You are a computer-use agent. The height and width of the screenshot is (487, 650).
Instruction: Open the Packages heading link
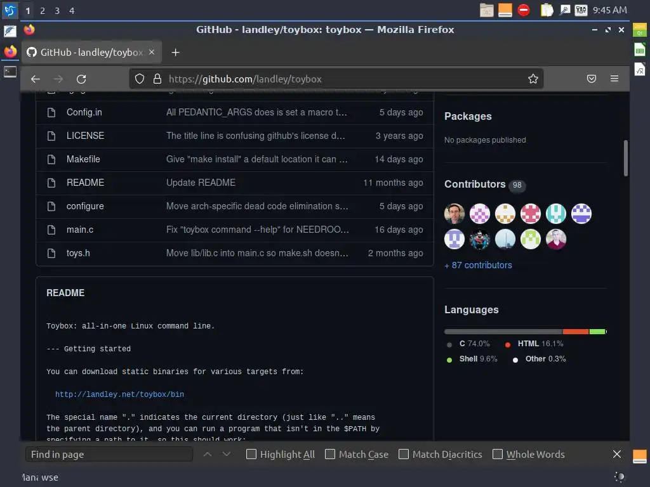pyautogui.click(x=468, y=117)
